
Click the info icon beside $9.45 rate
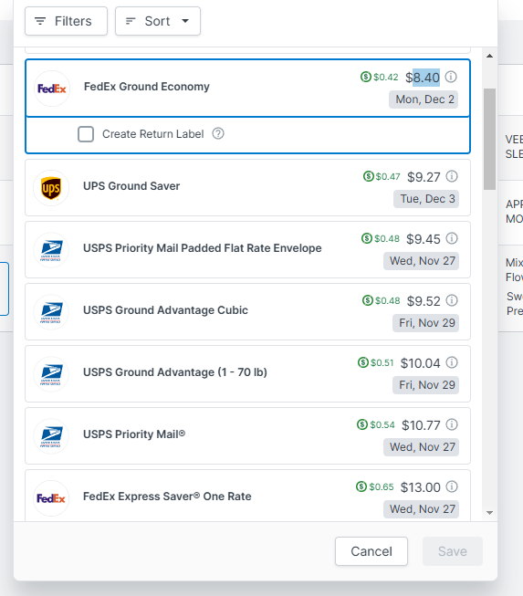click(452, 238)
